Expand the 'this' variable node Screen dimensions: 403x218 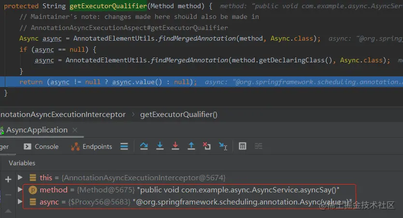[x=20, y=177]
